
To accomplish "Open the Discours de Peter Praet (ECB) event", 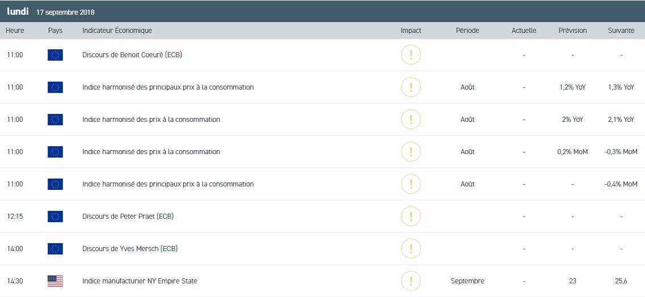I will (x=128, y=217).
